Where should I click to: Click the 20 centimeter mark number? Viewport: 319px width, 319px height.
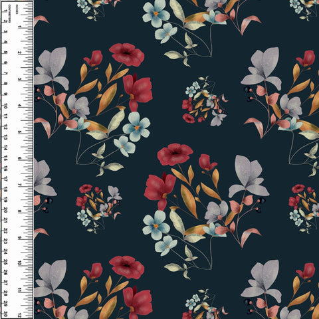coord(5,210)
